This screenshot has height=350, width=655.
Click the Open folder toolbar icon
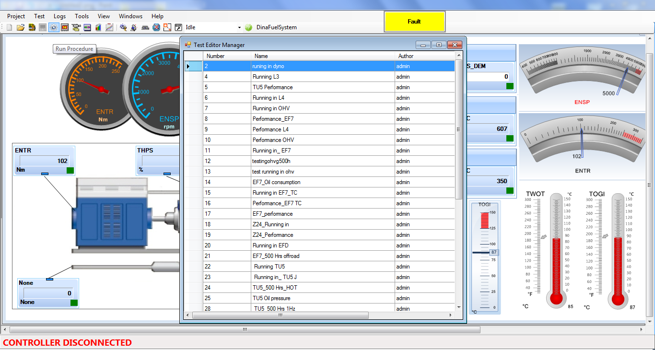click(21, 27)
